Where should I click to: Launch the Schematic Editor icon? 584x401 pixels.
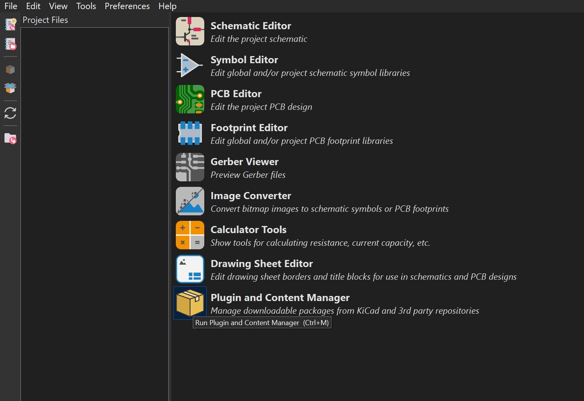tap(190, 31)
